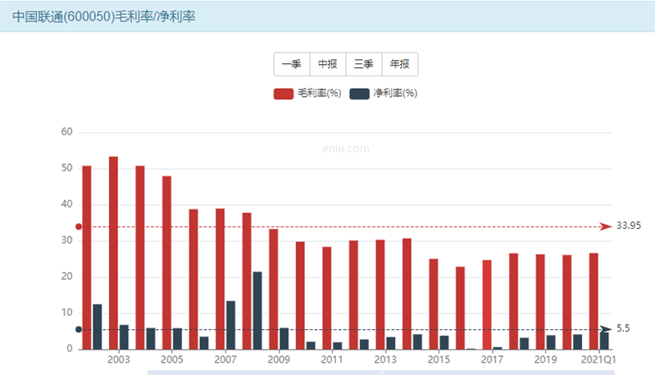The height and width of the screenshot is (375, 655).
Task: Click the red gross-margin bar for 2021Q1
Action: click(594, 301)
